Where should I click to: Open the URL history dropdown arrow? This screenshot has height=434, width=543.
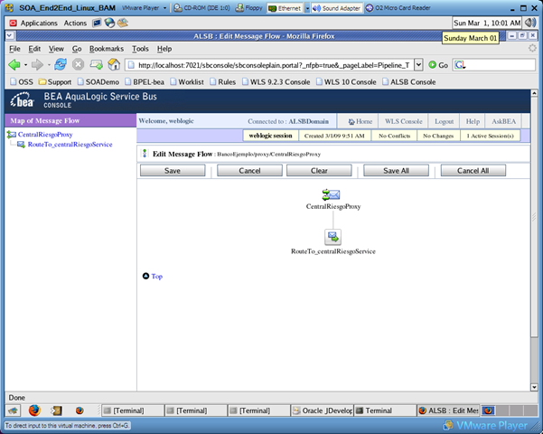(418, 65)
